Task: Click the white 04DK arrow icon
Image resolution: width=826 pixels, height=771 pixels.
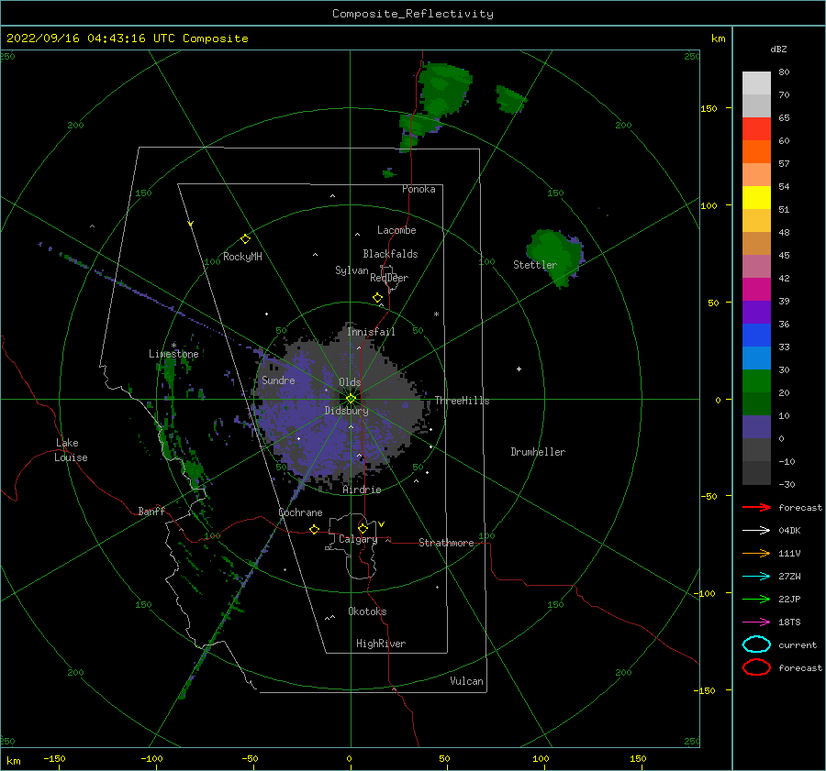Action: pos(756,530)
